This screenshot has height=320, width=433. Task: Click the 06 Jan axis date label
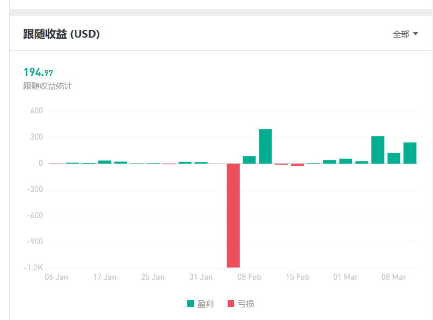tap(57, 277)
